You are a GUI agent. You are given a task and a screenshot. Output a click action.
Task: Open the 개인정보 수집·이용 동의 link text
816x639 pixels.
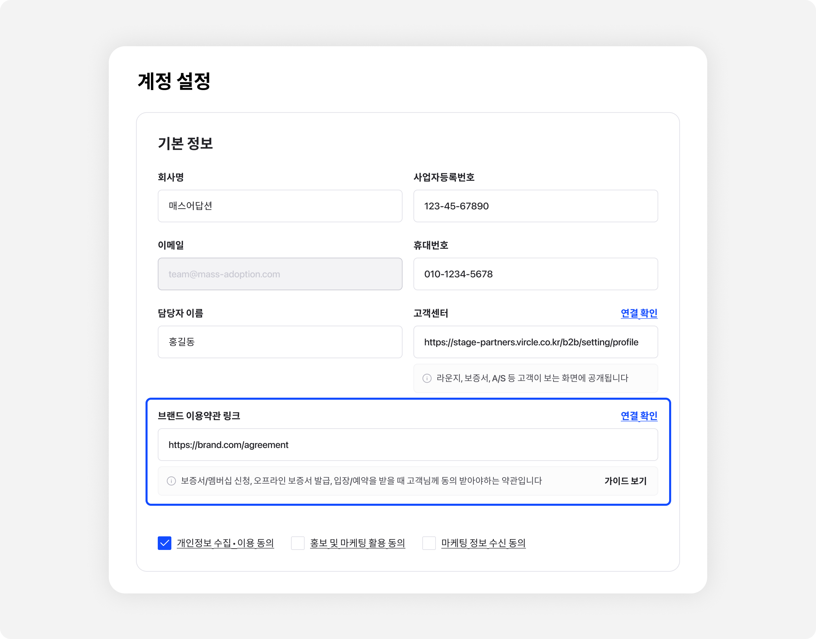point(225,543)
